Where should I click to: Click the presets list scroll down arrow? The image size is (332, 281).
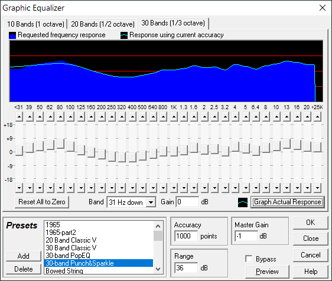coord(158,269)
